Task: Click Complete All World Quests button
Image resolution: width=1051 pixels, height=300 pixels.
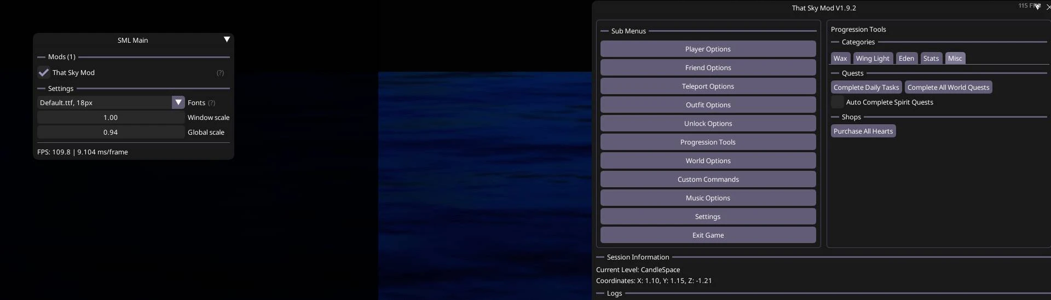Action: [948, 87]
